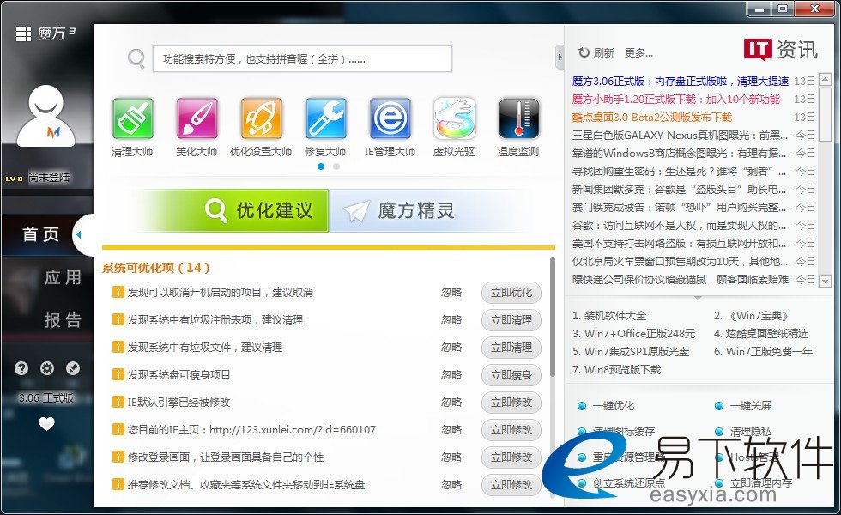
Task: Click blue dot beside 一键优化
Action: tap(582, 406)
